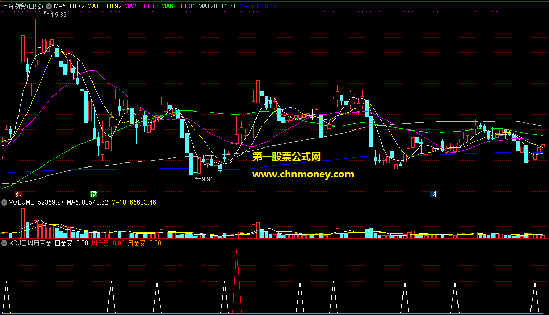Click the volume MA5: 80540.62 label
The width and height of the screenshot is (549, 315).
tap(87, 202)
